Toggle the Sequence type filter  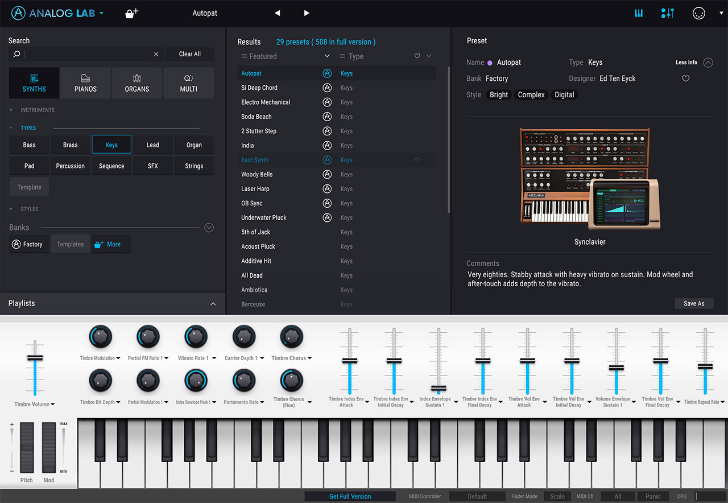[111, 166]
